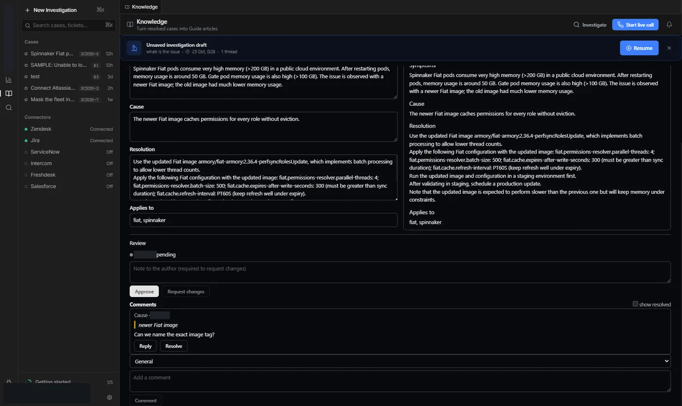This screenshot has height=406, width=682.
Task: Click the Cases section heading
Action: (x=32, y=42)
